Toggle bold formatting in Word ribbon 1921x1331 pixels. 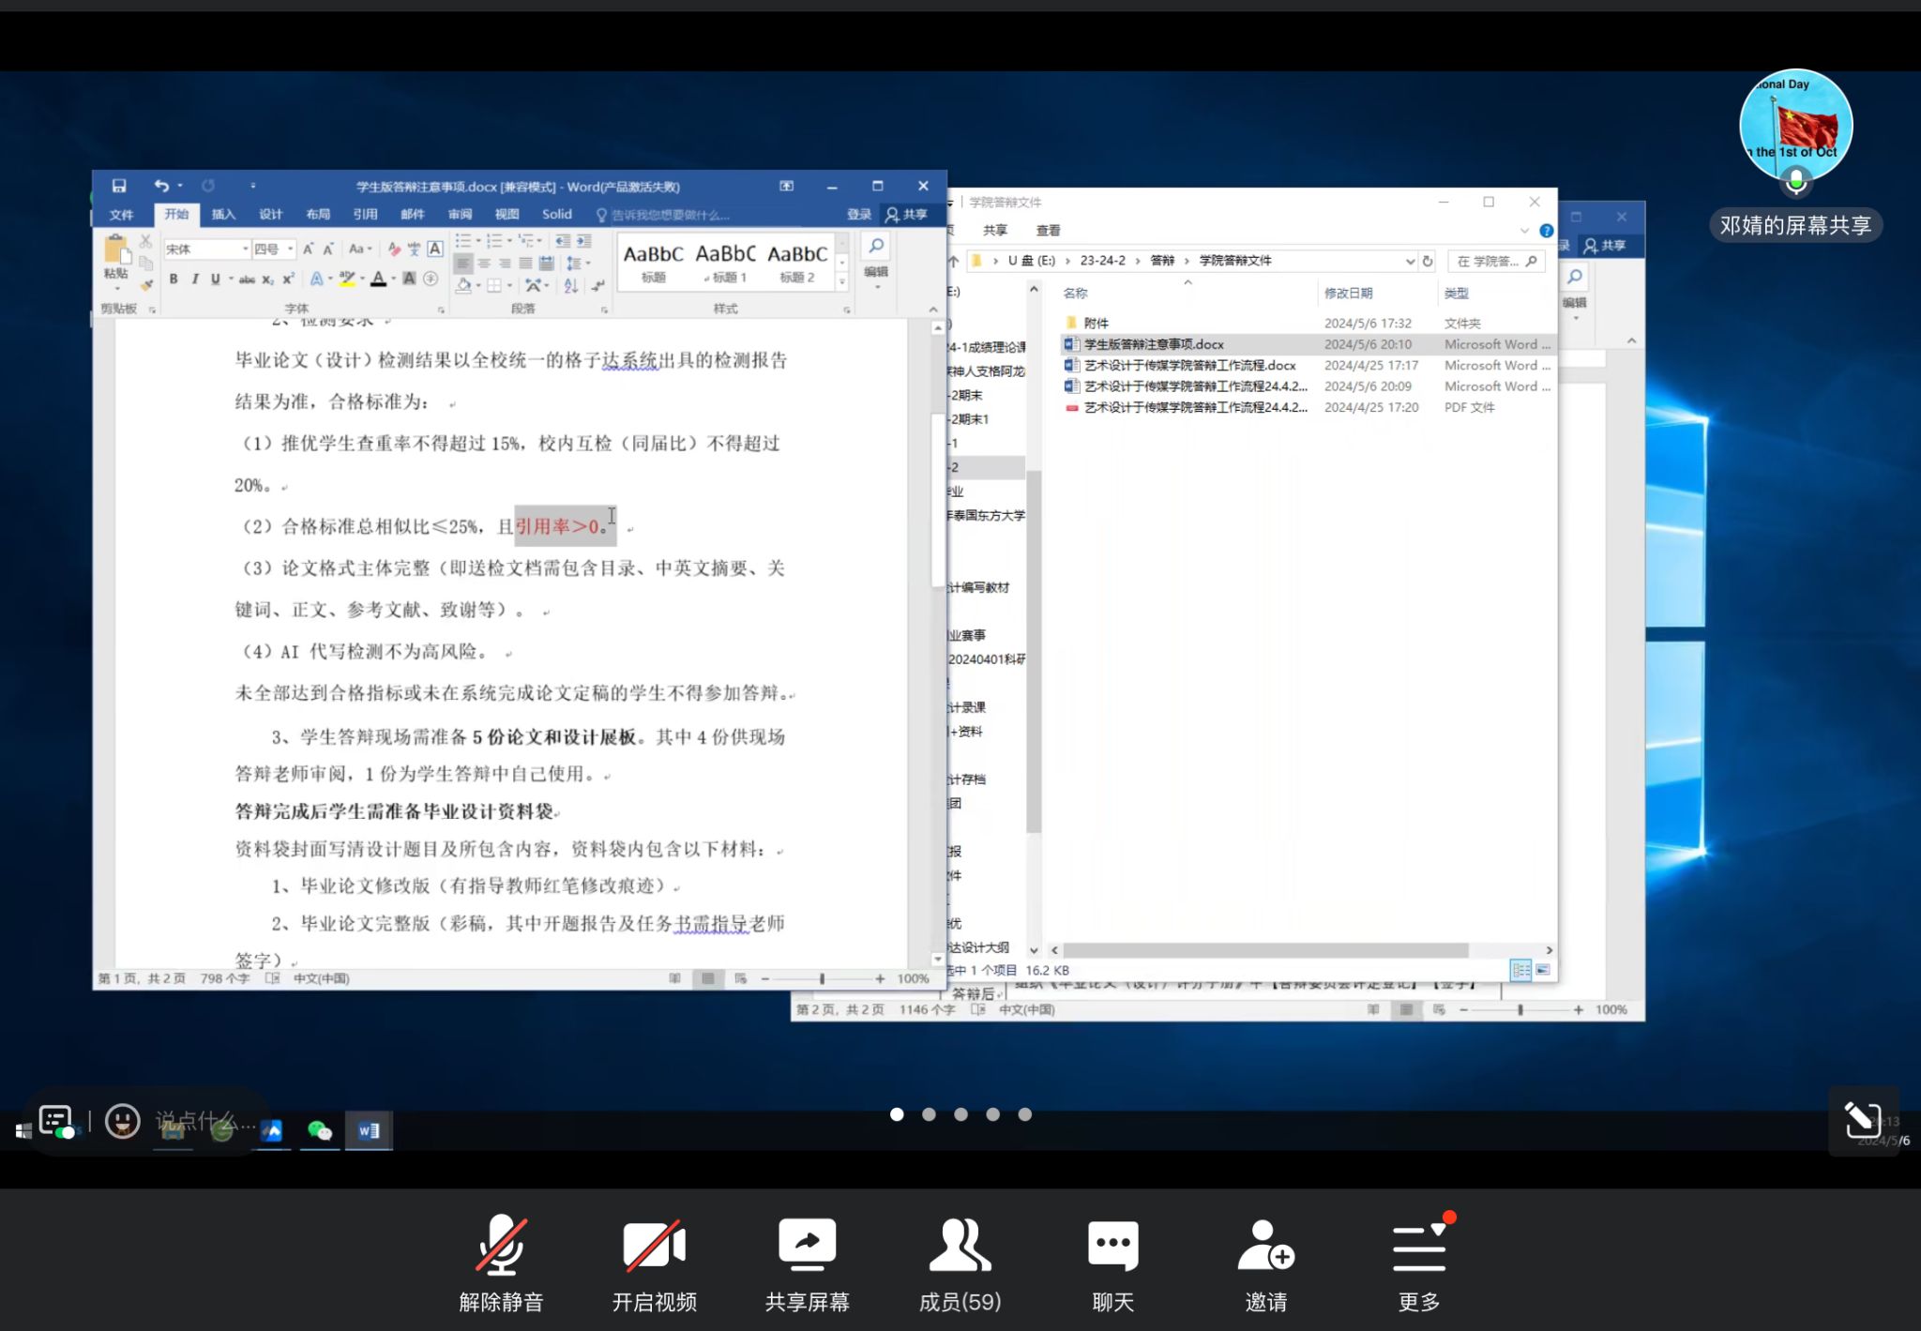(174, 279)
